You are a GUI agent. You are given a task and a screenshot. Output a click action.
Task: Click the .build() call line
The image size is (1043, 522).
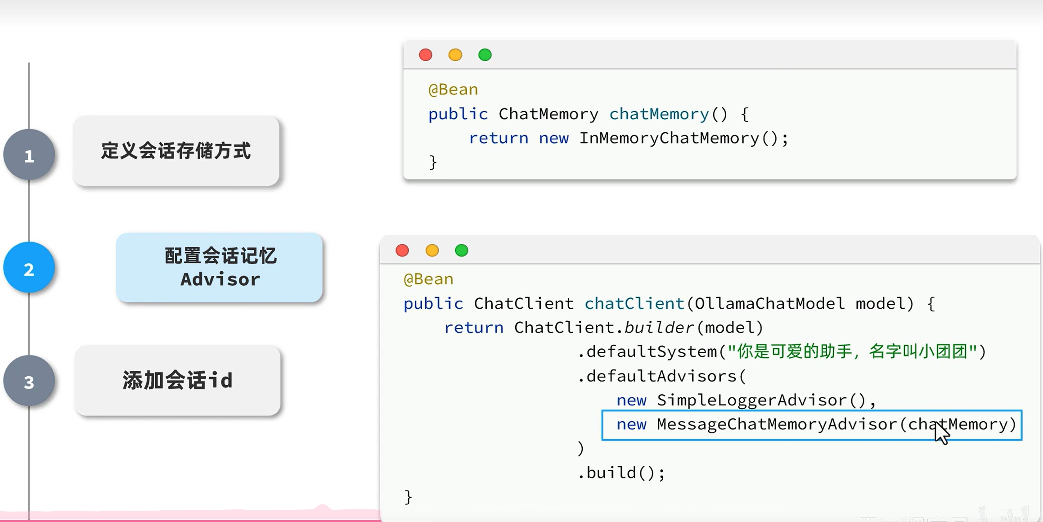[x=621, y=473]
